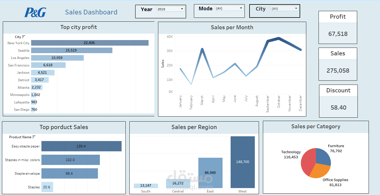Viewport: 380px width, 195px height.
Task: Click the Staples bar 20.6
Action: (47, 187)
